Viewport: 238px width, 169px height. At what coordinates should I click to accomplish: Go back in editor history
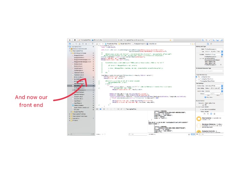(x=100, y=44)
